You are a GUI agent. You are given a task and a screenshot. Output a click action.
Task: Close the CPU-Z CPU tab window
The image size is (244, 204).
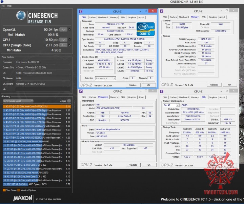152,11
